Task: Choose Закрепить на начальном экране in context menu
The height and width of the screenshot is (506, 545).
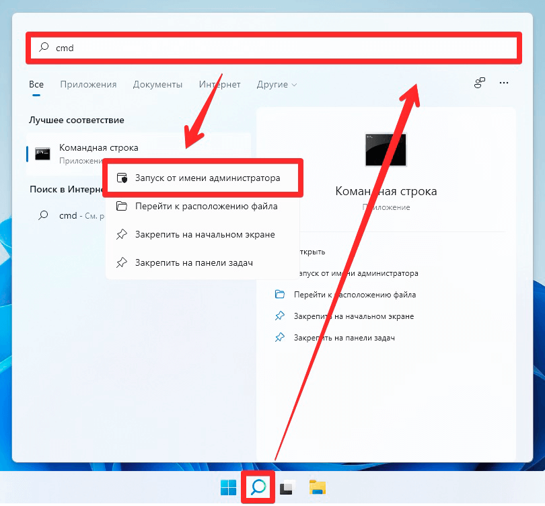Action: [203, 235]
